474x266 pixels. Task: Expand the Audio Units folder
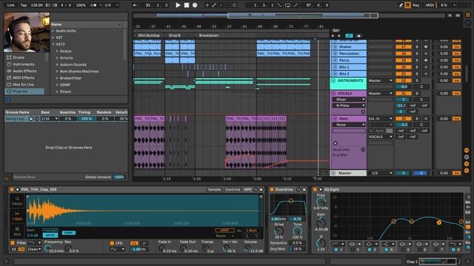(x=53, y=31)
